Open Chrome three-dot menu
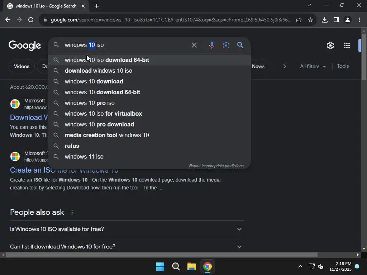 click(x=359, y=20)
